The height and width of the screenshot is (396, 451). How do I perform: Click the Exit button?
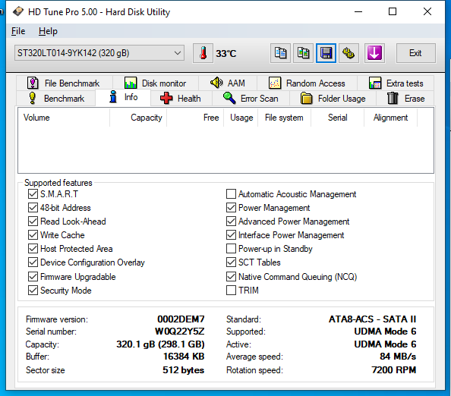pos(415,53)
